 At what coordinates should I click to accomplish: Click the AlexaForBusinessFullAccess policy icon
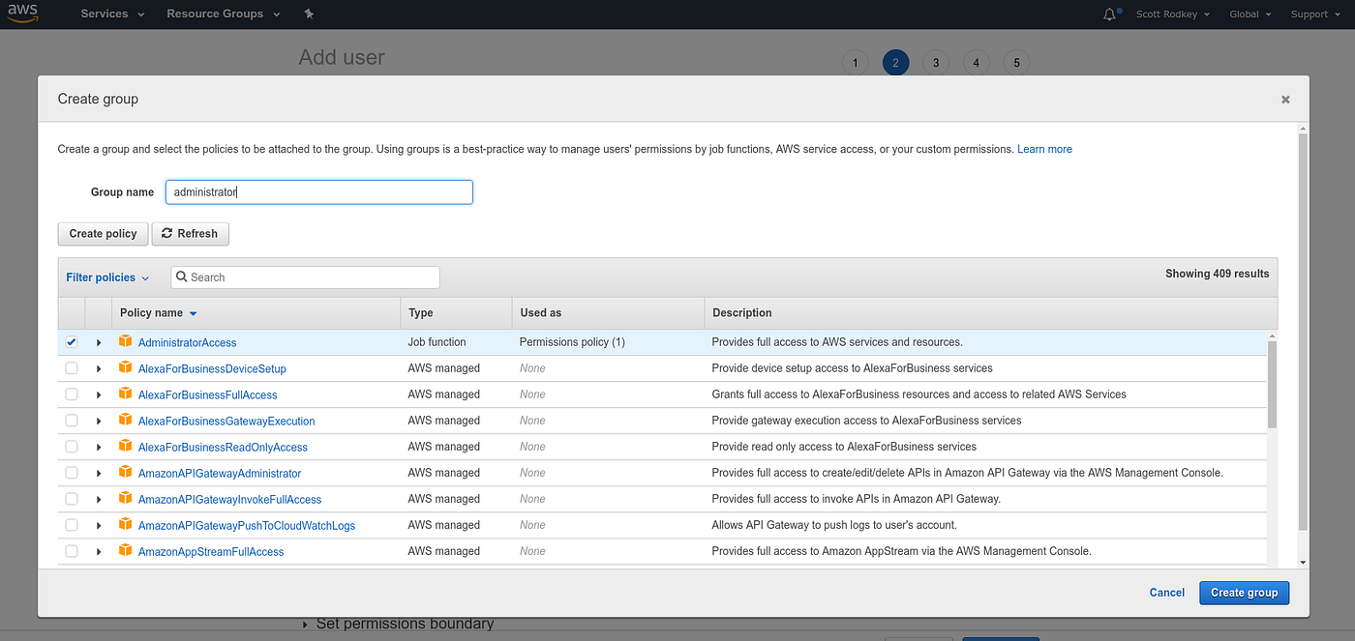[x=126, y=394]
